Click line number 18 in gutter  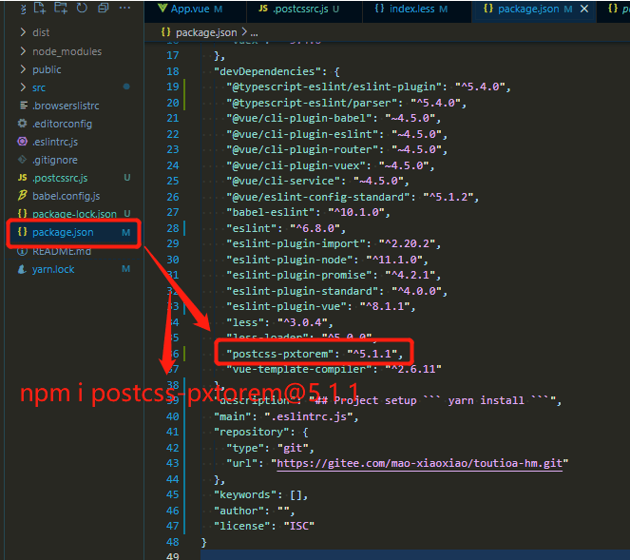173,71
